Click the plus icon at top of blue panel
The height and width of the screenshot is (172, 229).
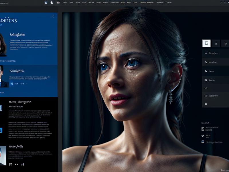tap(54, 17)
